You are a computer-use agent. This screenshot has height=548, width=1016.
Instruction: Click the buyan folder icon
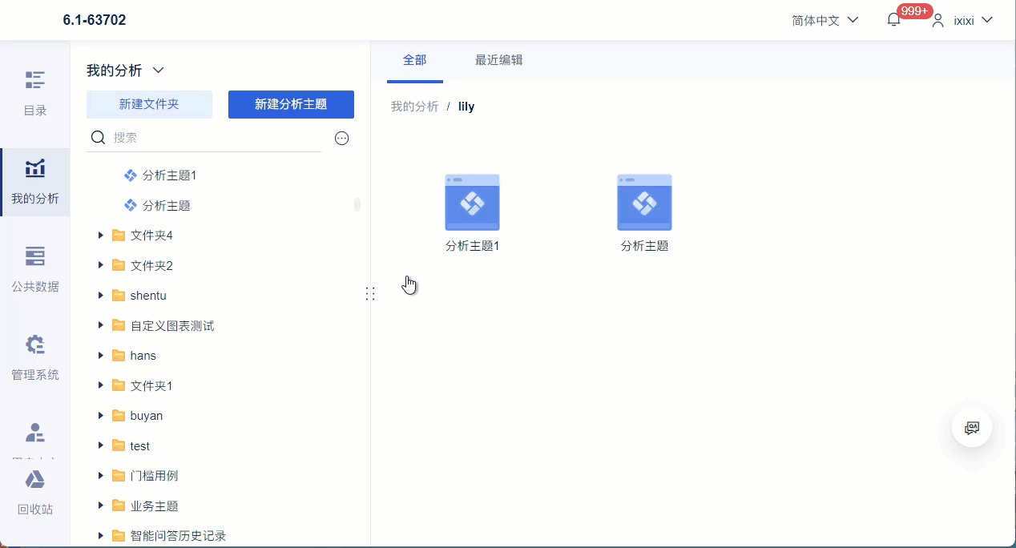point(119,416)
